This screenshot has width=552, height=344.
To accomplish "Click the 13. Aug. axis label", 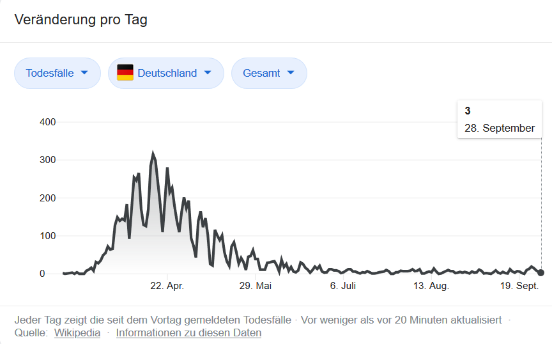I will tap(431, 285).
